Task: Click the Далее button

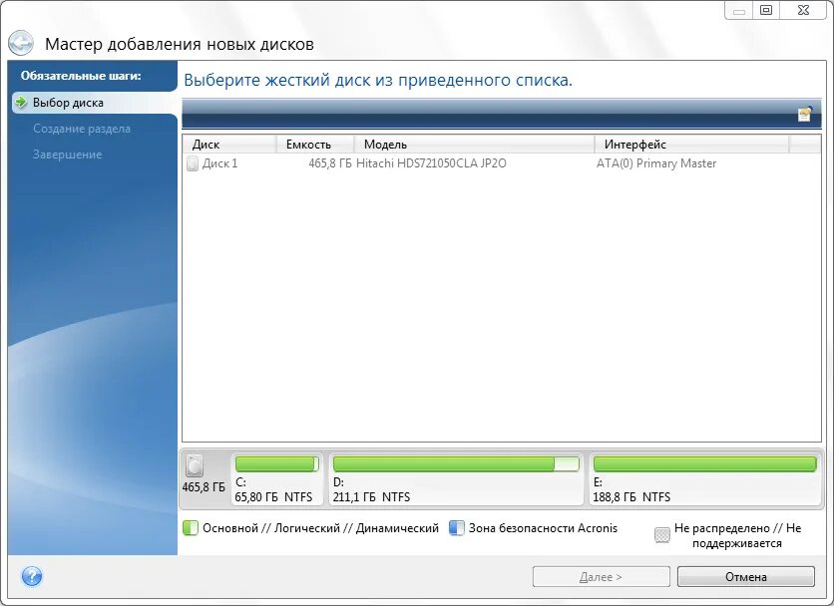Action: click(x=601, y=577)
